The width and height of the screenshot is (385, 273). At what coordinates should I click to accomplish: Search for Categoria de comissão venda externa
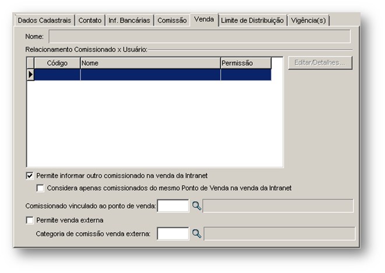[x=196, y=234]
